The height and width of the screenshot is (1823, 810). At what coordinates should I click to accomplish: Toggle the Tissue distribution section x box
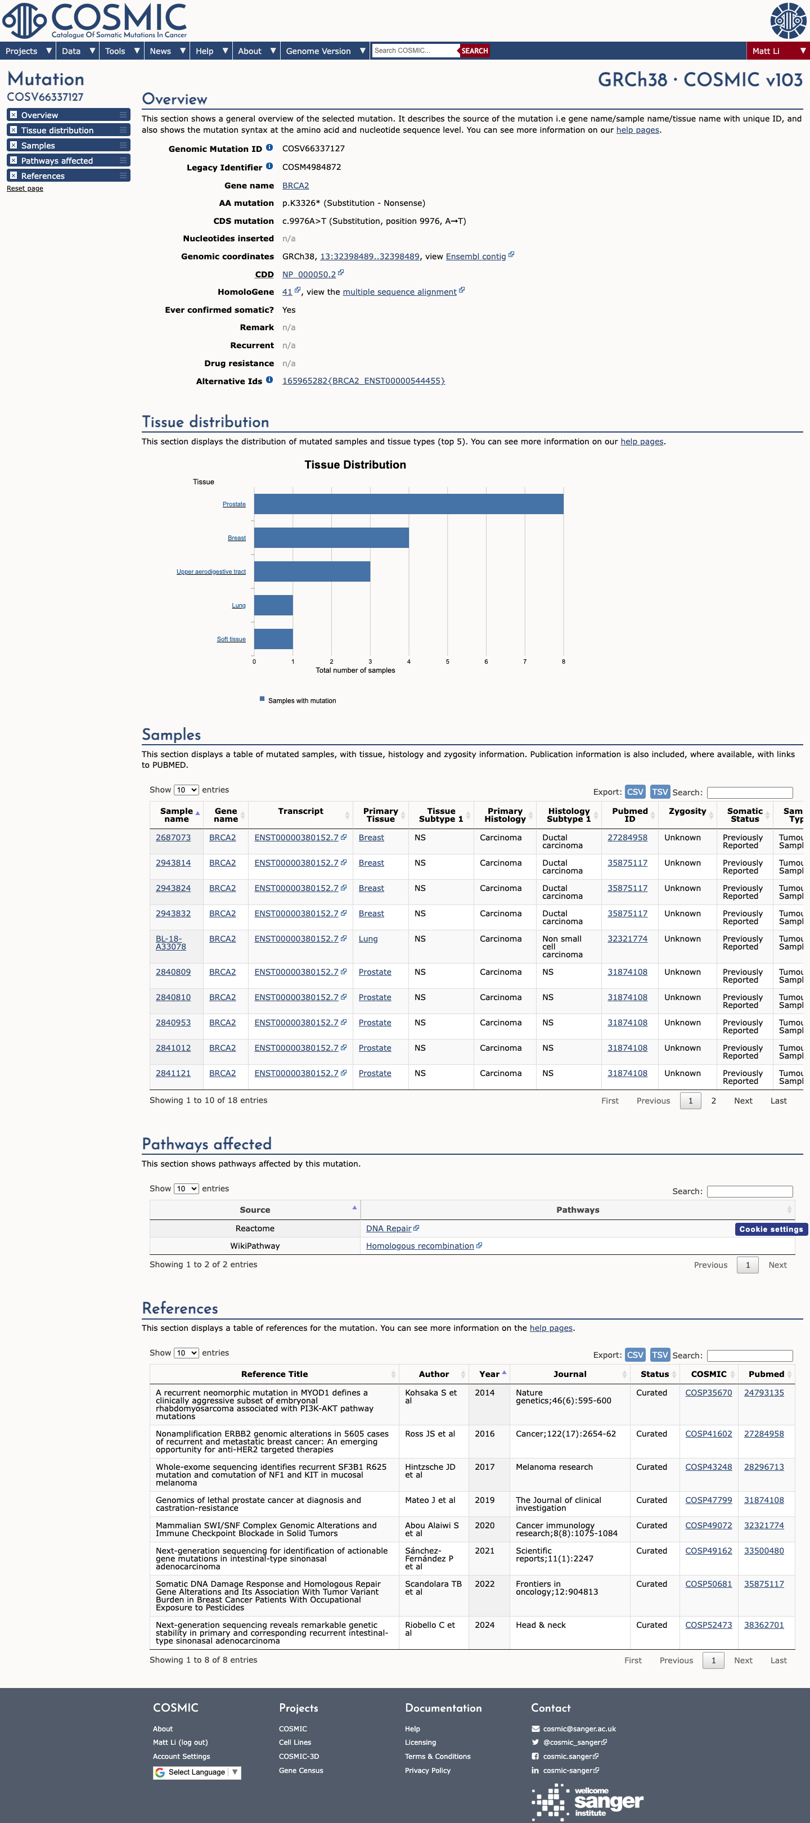click(x=13, y=130)
